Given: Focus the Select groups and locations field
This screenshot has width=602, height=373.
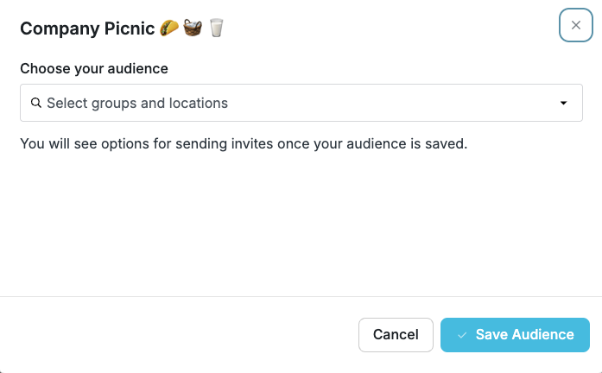Looking at the screenshot, I should 301,103.
